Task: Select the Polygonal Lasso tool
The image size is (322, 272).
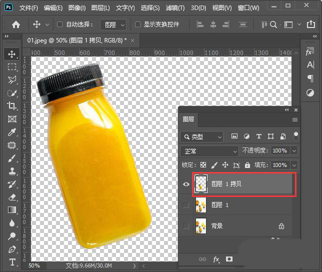Action: tap(12, 80)
